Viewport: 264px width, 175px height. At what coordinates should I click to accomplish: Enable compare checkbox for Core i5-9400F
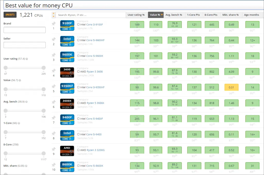(78, 119)
